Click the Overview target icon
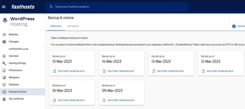 (x=4, y=56)
